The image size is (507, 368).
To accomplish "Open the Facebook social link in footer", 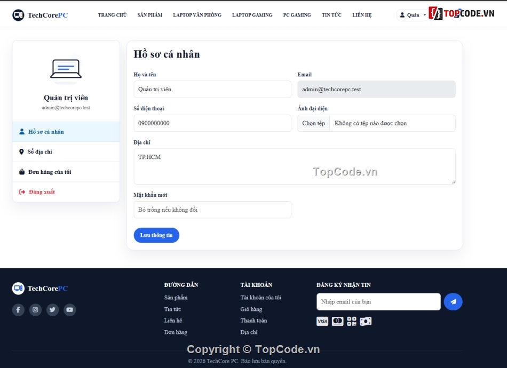I will tap(18, 309).
